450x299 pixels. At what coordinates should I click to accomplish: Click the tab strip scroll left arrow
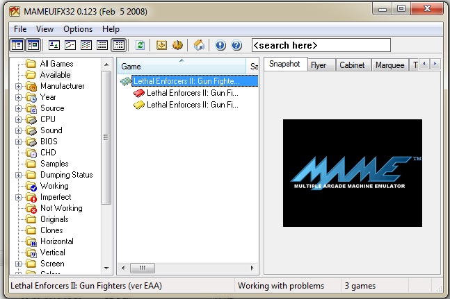[424, 64]
